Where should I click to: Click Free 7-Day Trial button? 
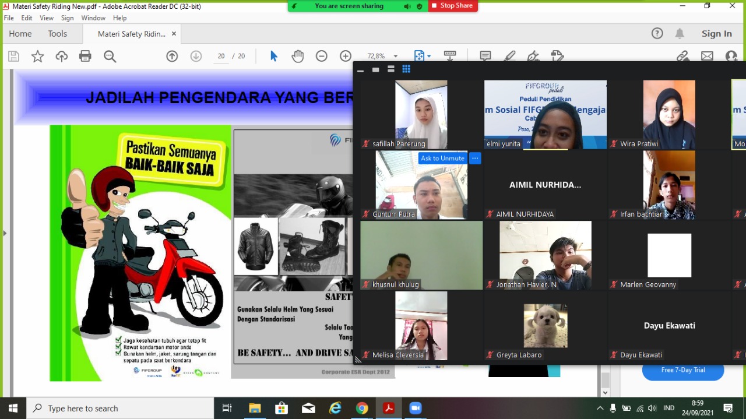coord(683,370)
